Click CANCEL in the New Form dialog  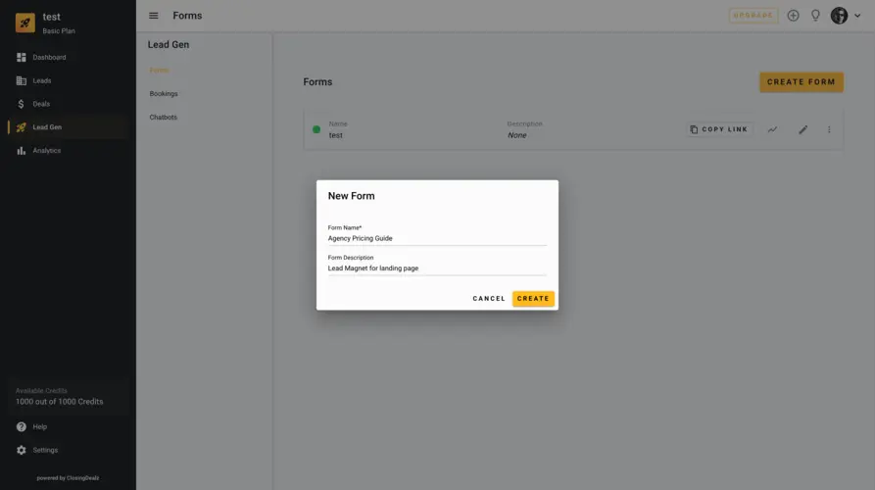(489, 299)
